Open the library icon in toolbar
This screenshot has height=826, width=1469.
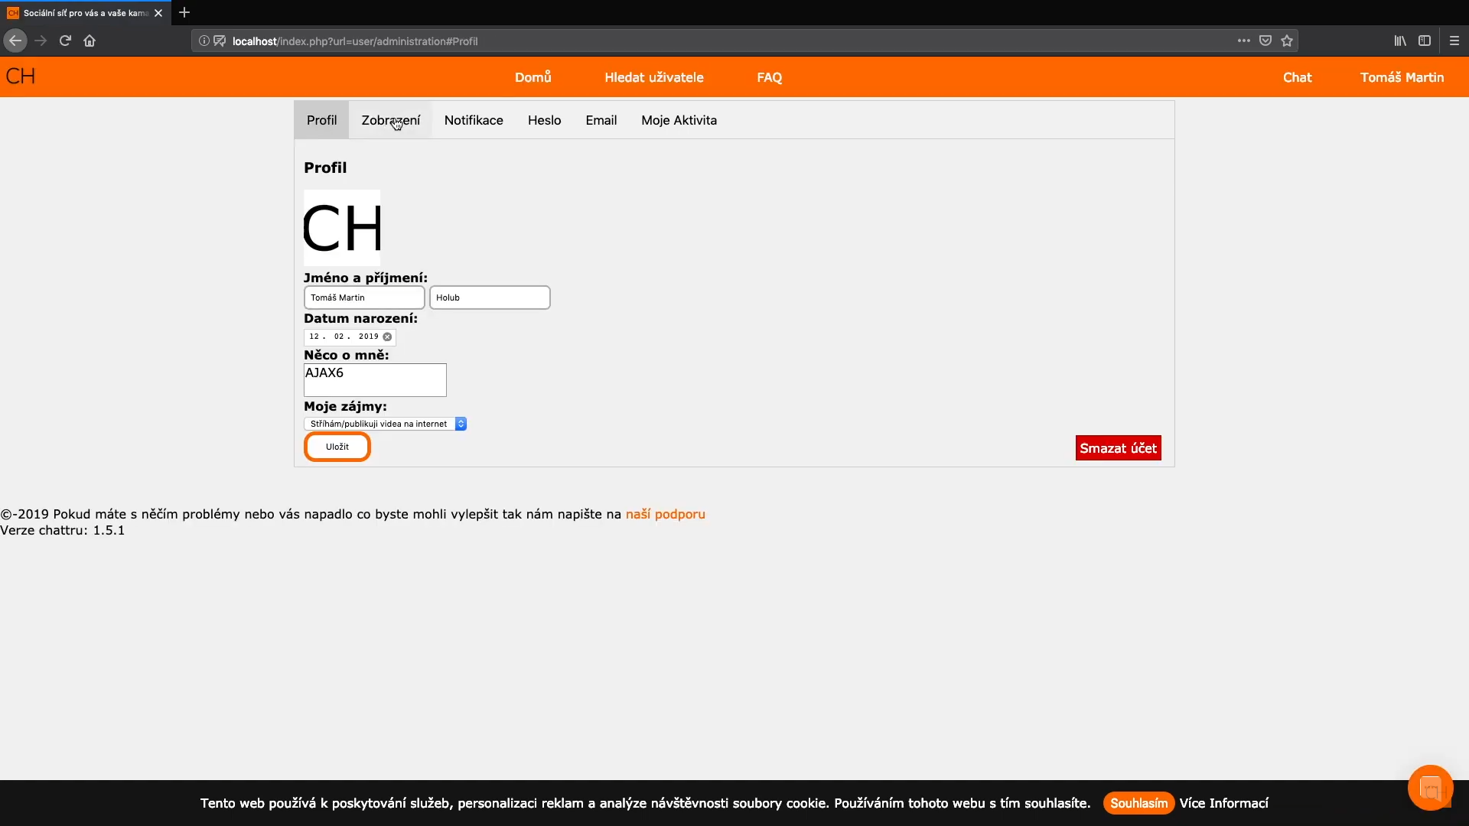[1400, 41]
